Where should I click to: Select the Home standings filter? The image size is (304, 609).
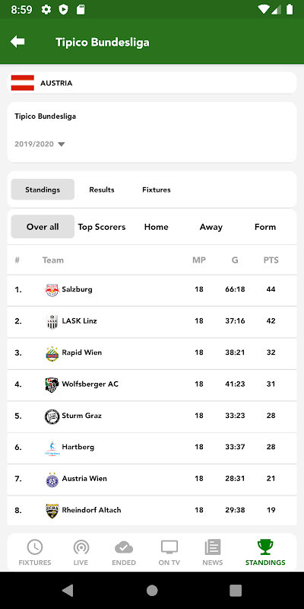[157, 227]
